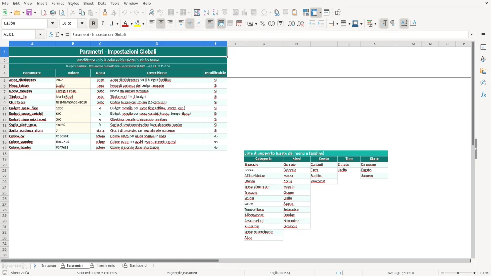Click the Sort dialog icon

coord(197,13)
